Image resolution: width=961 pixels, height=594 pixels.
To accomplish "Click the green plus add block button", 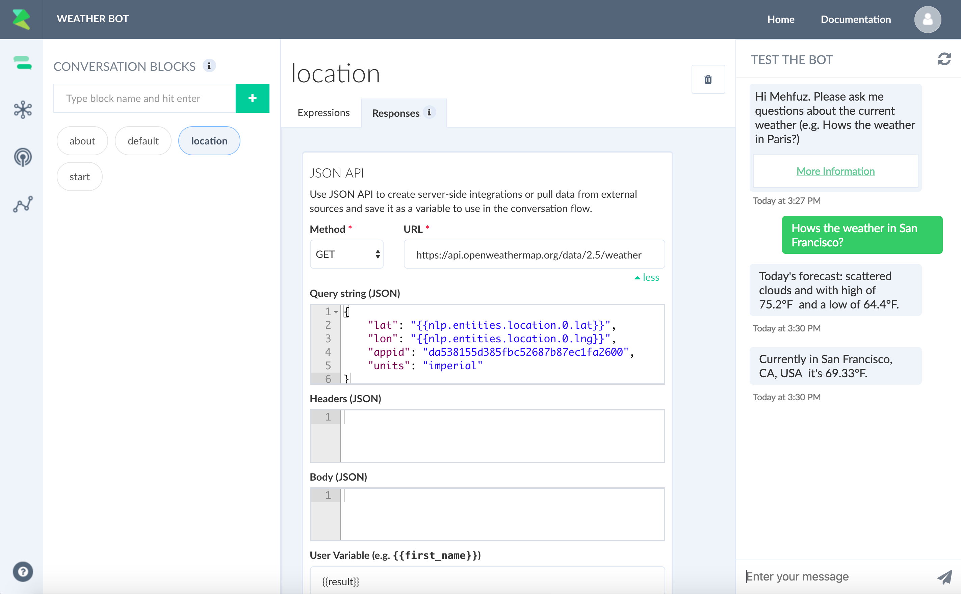I will [252, 98].
